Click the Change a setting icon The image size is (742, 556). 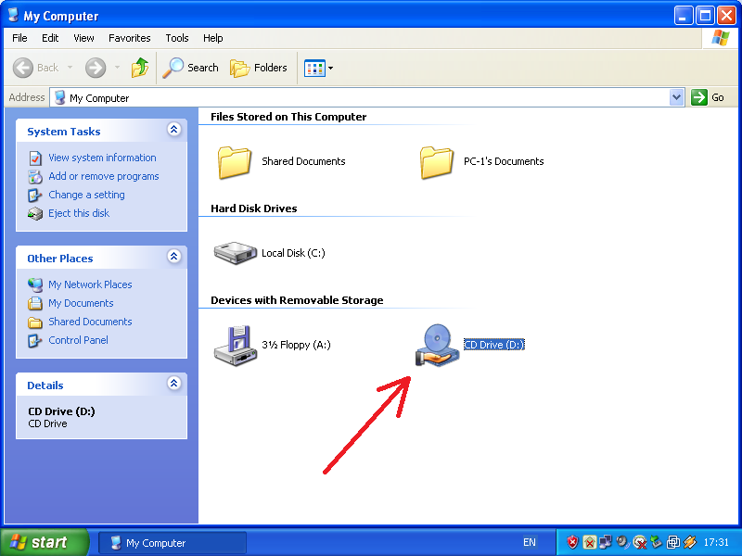[x=35, y=195]
